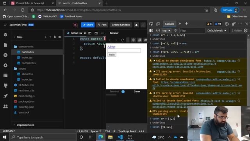Open about.tsx in pages folder
The height and width of the screenshot is (141, 250).
[x=27, y=74]
